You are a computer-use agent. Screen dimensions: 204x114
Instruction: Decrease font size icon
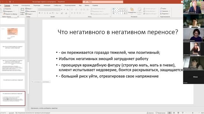pyautogui.click(x=64, y=9)
